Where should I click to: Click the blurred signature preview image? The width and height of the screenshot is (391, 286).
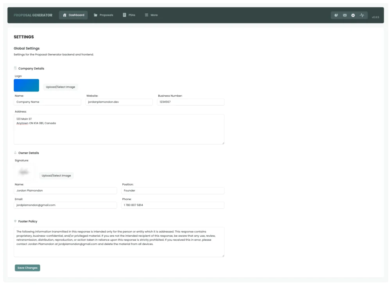pos(24,172)
